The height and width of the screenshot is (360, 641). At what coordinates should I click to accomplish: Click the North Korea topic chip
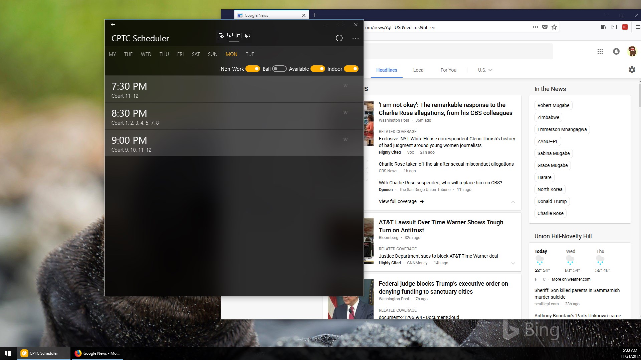(x=550, y=189)
